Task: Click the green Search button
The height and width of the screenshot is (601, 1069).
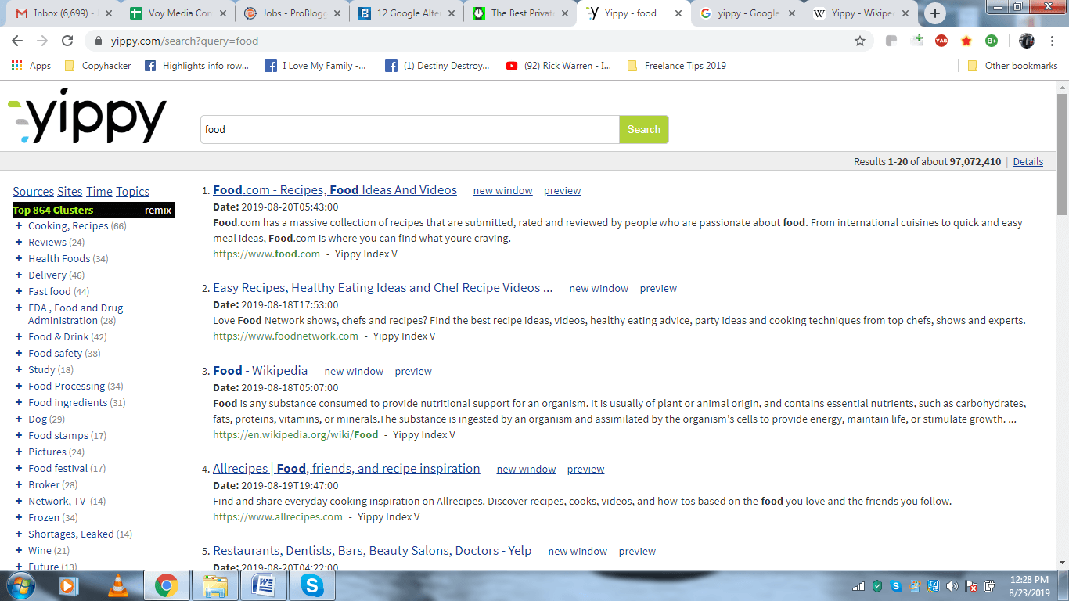Action: pos(643,129)
